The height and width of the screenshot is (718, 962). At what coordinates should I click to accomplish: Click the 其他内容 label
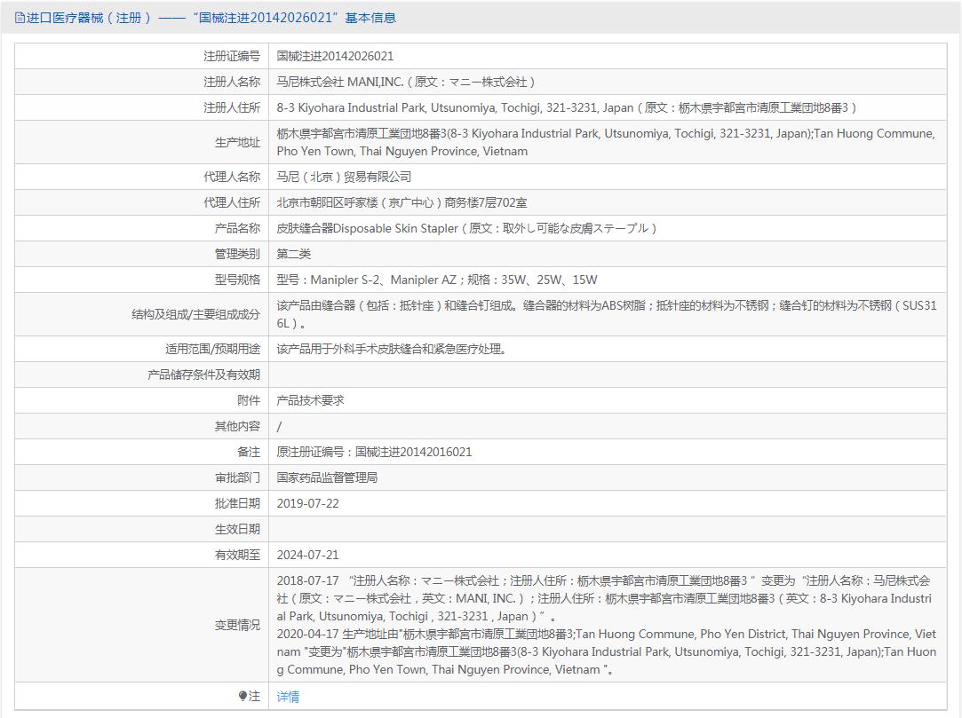237,426
